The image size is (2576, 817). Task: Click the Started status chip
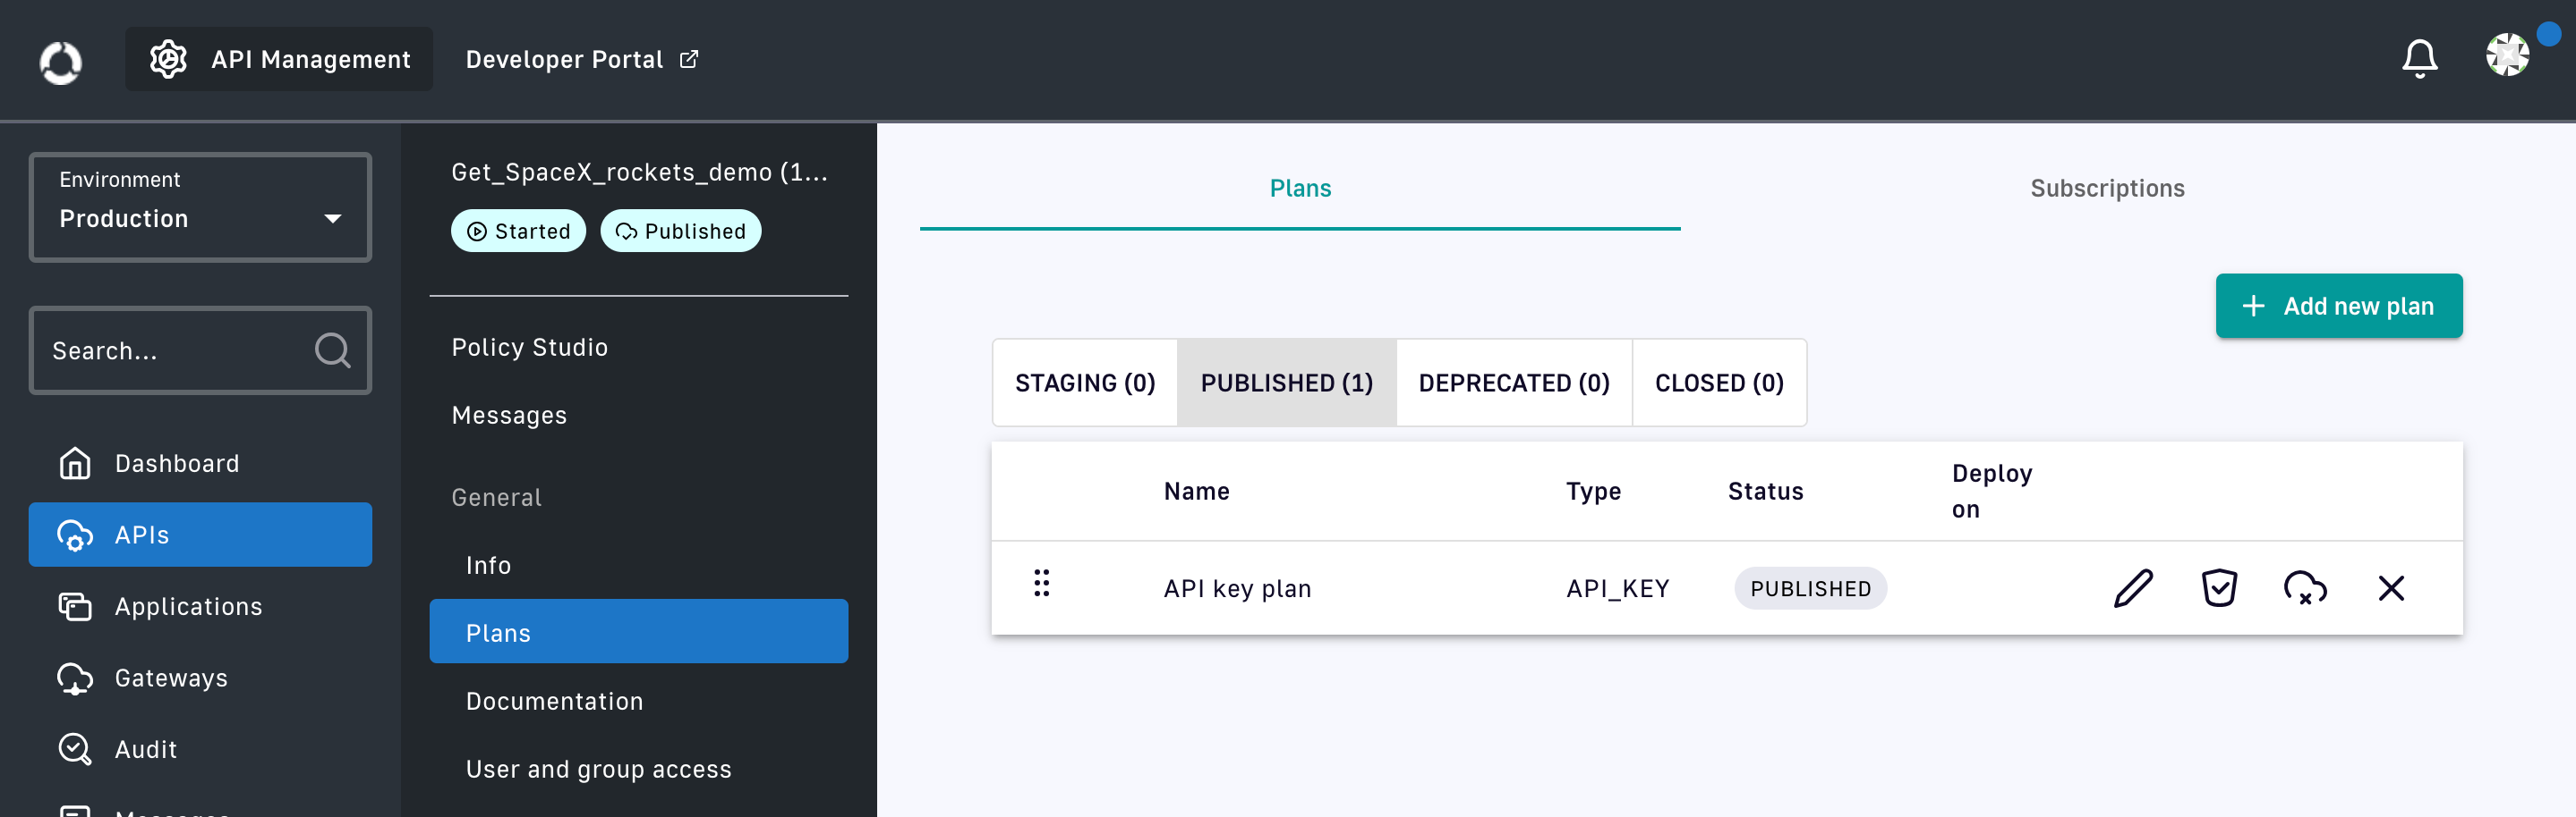pos(518,231)
